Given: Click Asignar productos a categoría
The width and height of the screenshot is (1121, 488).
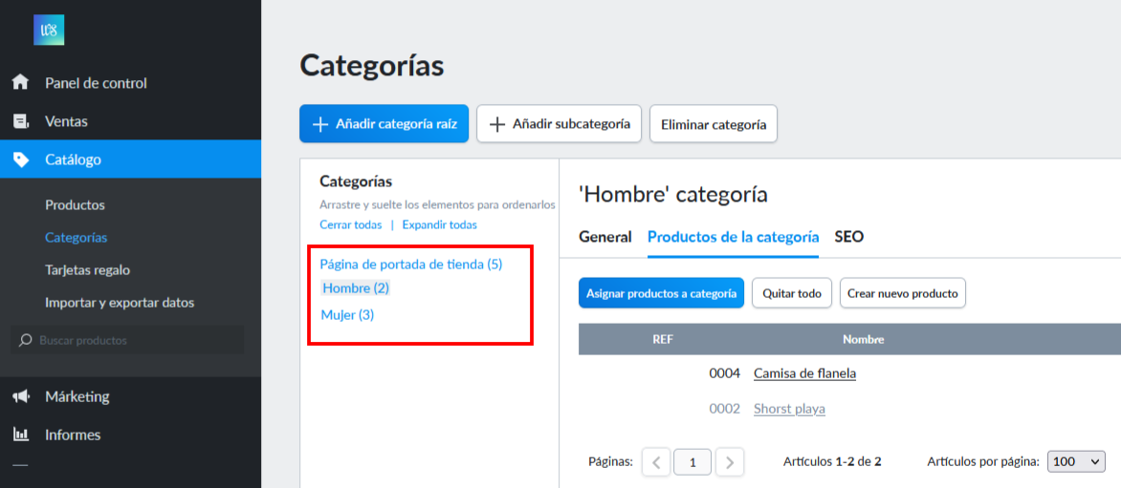Looking at the screenshot, I should 661,293.
